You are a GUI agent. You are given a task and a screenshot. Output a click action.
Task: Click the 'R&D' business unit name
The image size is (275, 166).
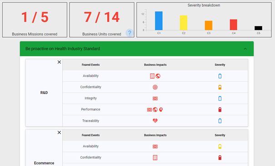pos(44,93)
